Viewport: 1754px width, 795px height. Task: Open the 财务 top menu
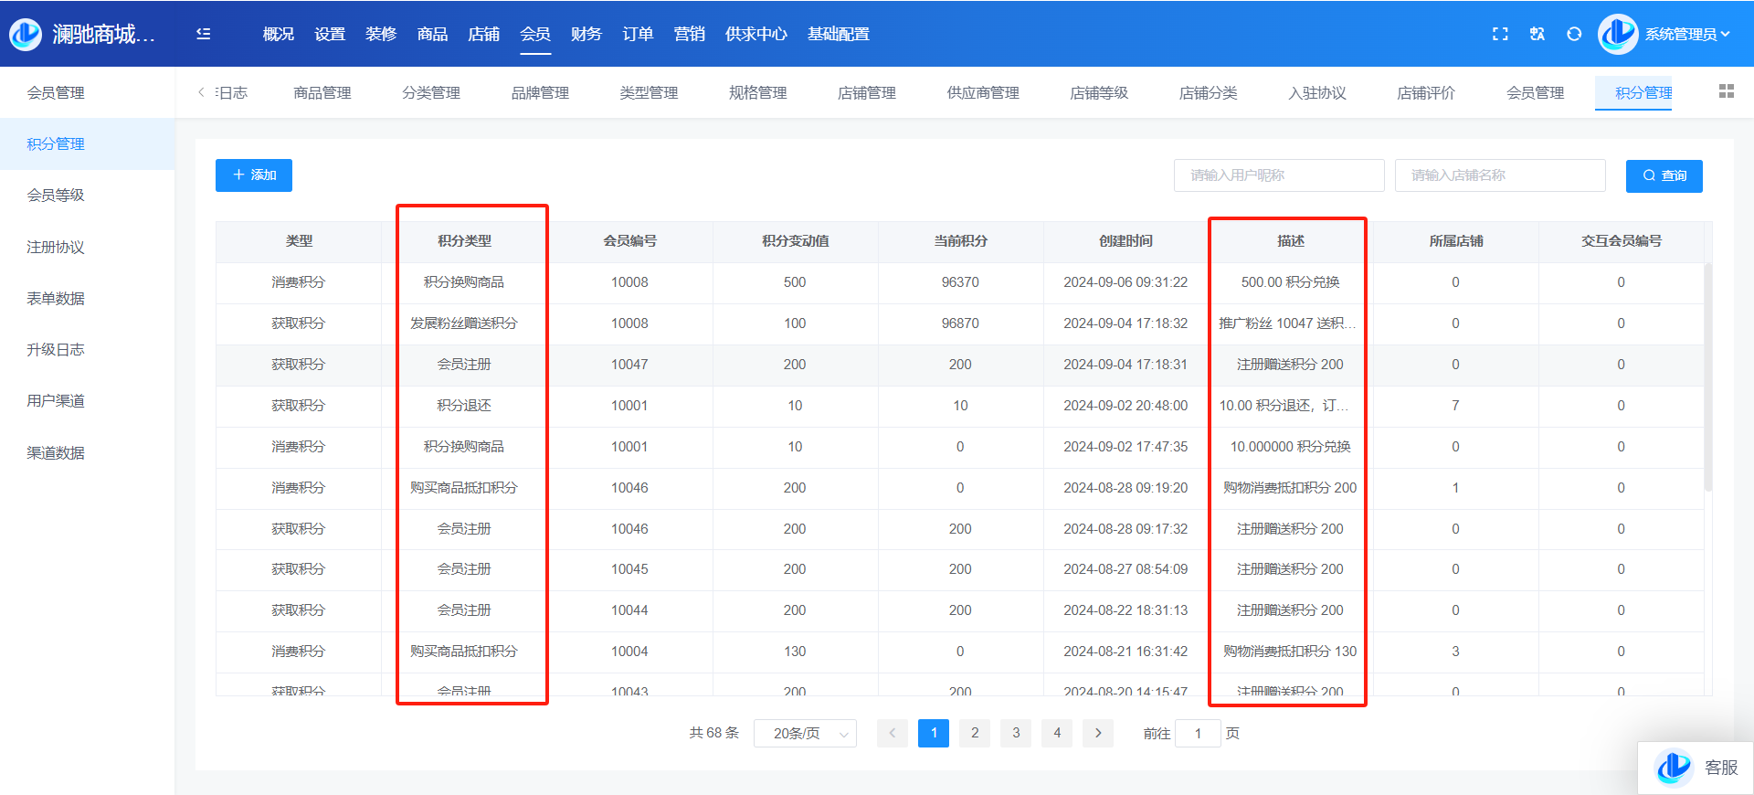click(586, 34)
